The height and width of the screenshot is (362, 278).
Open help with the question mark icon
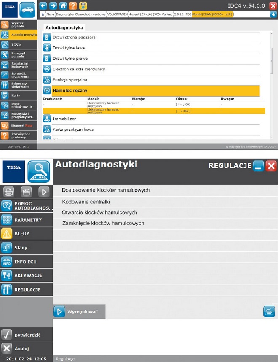(73, 5)
